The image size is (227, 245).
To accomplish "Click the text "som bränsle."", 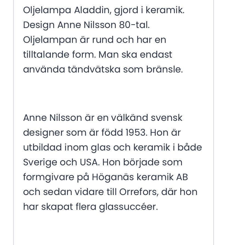I will [153, 69].
